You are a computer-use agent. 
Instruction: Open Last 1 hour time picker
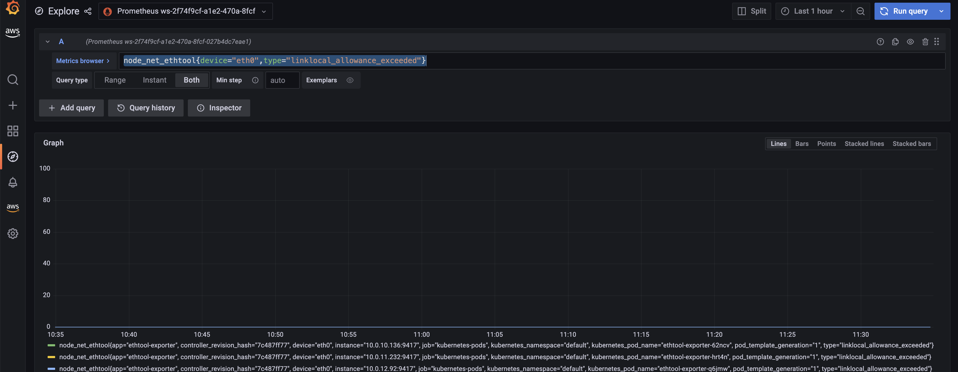pyautogui.click(x=813, y=11)
